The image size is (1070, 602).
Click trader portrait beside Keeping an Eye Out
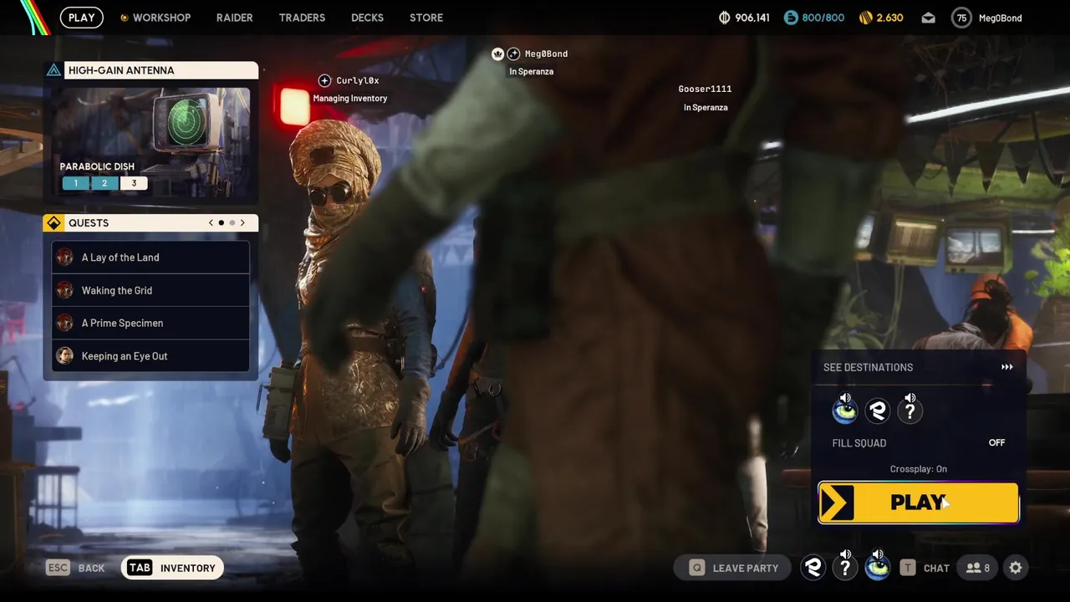[x=64, y=356]
